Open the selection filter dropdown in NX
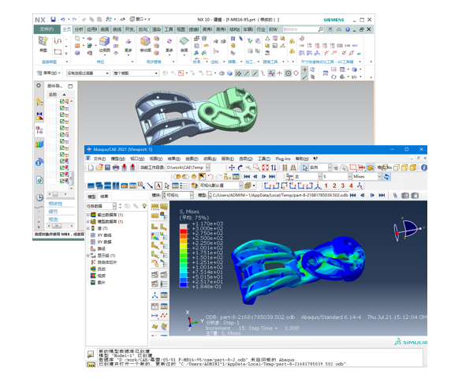The height and width of the screenshot is (379, 462). click(x=88, y=73)
